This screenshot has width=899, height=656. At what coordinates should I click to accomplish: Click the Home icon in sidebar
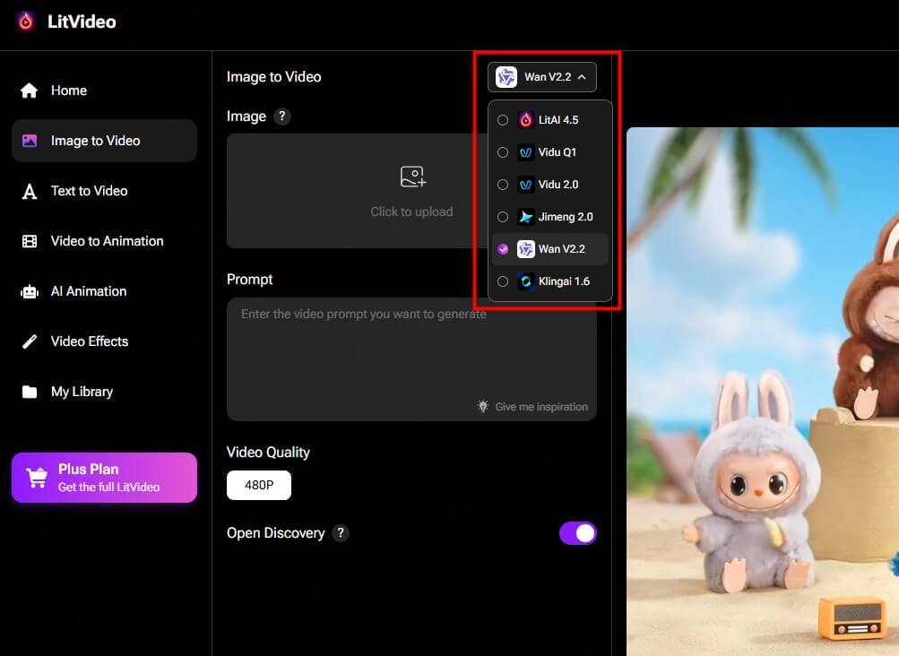30,90
